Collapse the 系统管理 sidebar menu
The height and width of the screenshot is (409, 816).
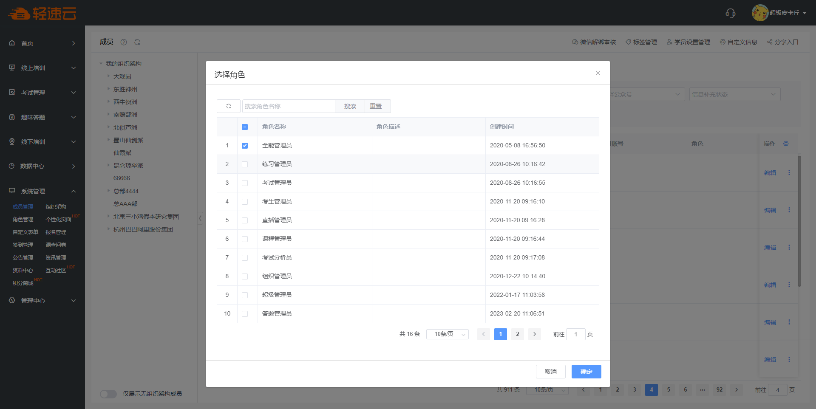(x=74, y=191)
